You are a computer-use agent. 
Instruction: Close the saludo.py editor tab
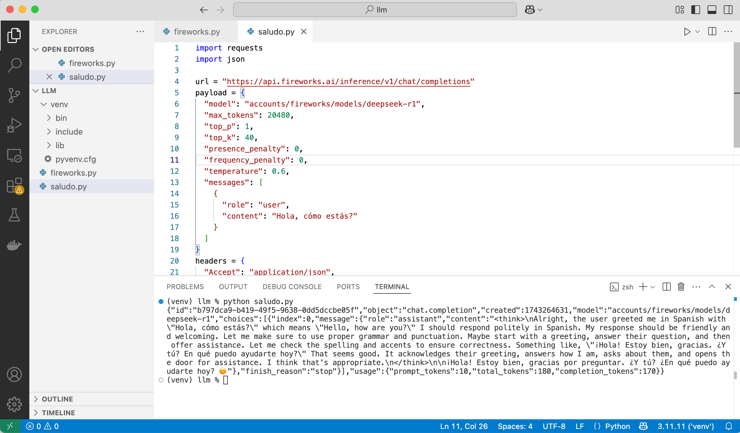(304, 32)
